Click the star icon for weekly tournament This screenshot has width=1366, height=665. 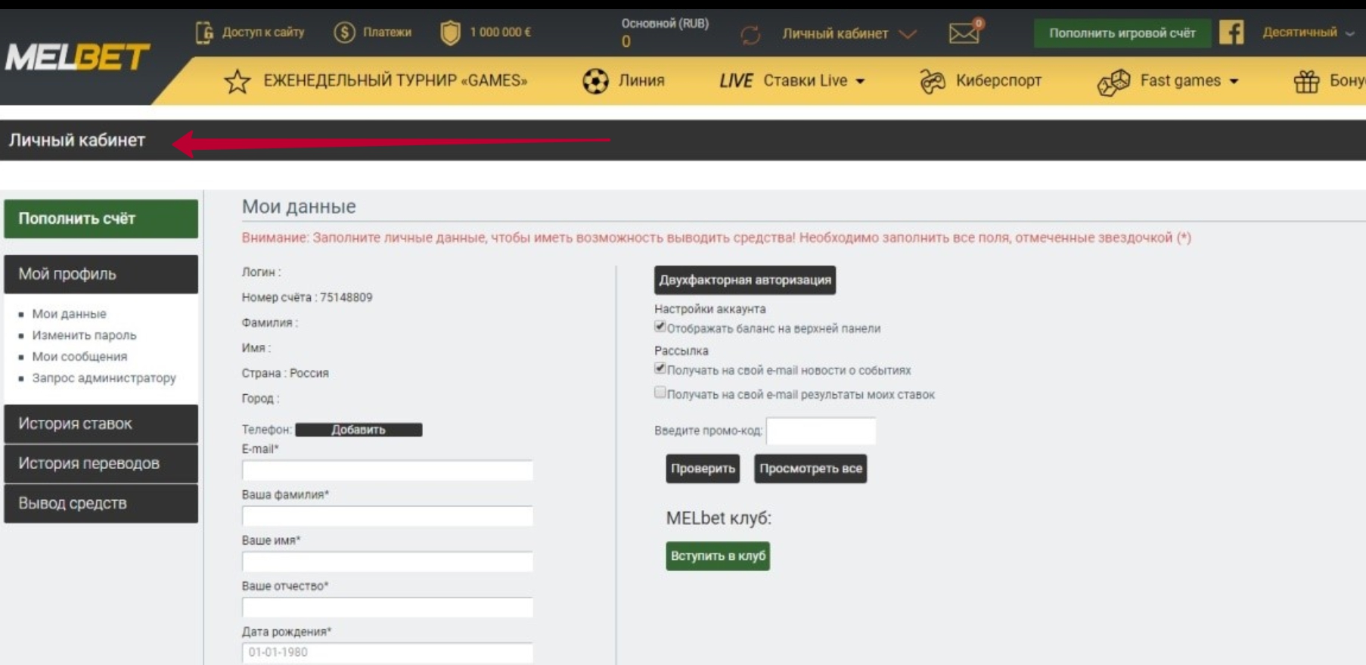click(237, 81)
